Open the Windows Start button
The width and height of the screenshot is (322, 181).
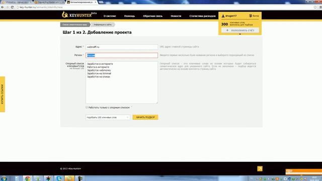coord(4,178)
